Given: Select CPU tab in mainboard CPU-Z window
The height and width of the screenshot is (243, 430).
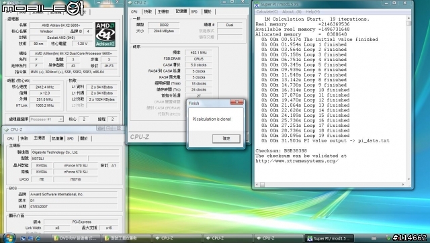Looking at the screenshot, I should point(11,139).
